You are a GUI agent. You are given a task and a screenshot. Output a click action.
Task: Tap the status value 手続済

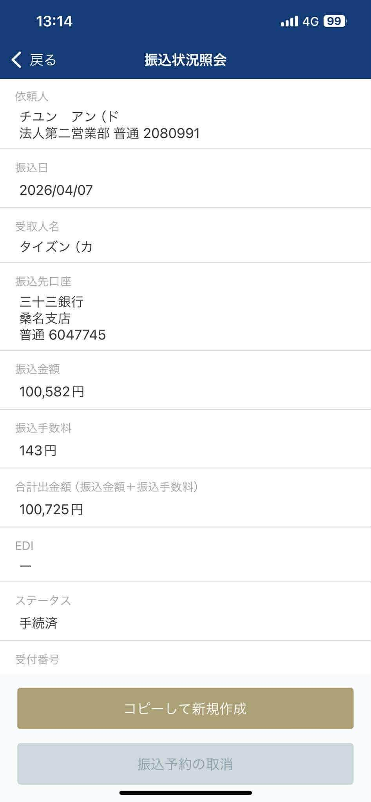(x=38, y=623)
